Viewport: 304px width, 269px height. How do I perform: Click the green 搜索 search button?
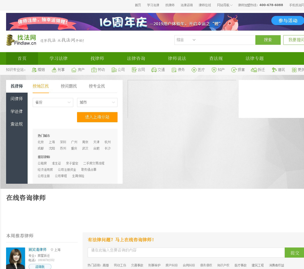point(268,40)
